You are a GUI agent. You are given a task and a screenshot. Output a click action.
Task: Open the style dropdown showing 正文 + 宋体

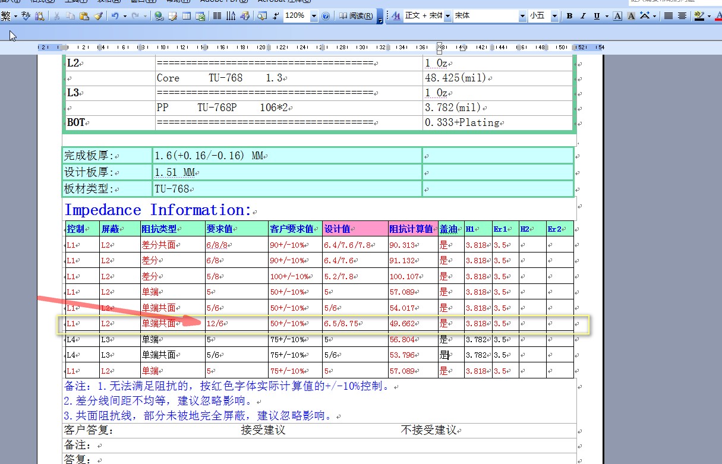pyautogui.click(x=447, y=16)
